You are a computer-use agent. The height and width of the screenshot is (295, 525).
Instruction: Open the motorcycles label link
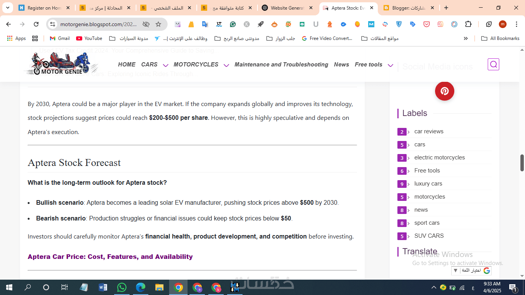coord(430,197)
